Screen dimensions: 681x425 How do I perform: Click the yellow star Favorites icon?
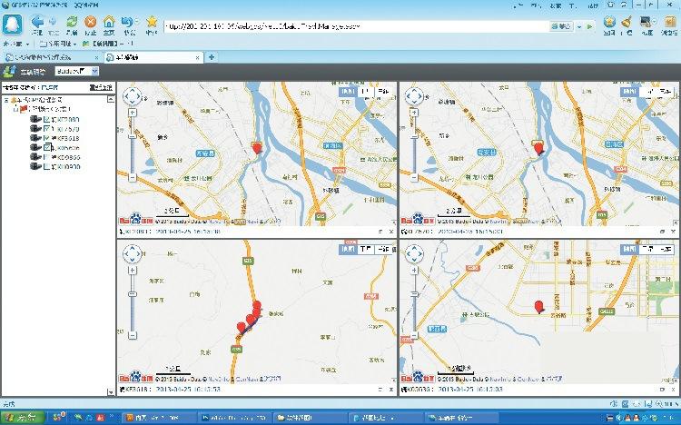[x=152, y=21]
